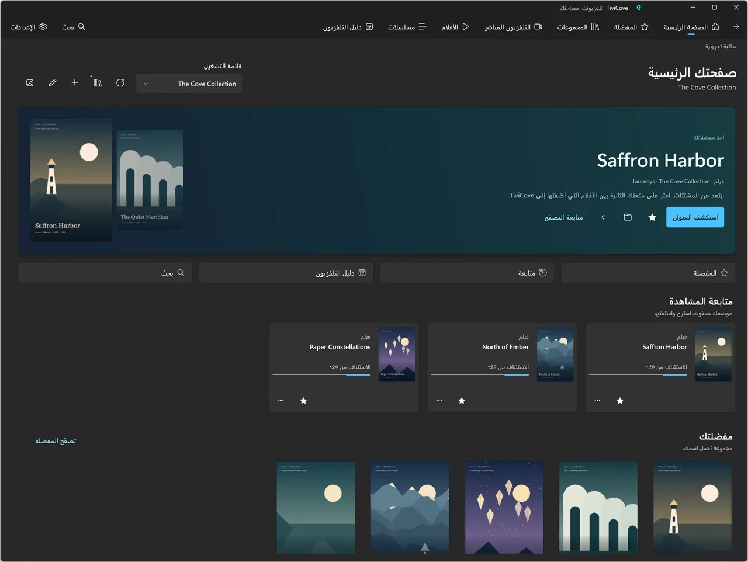Open the المجموعات collections tab
Image resolution: width=748 pixels, height=562 pixels.
point(578,27)
